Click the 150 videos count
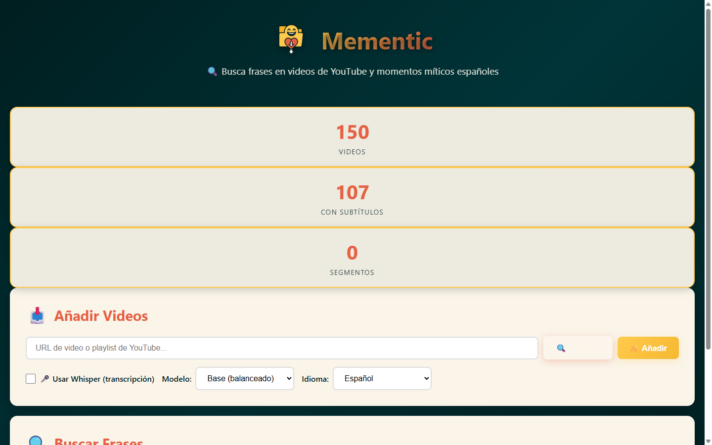The height and width of the screenshot is (445, 712). 353,132
